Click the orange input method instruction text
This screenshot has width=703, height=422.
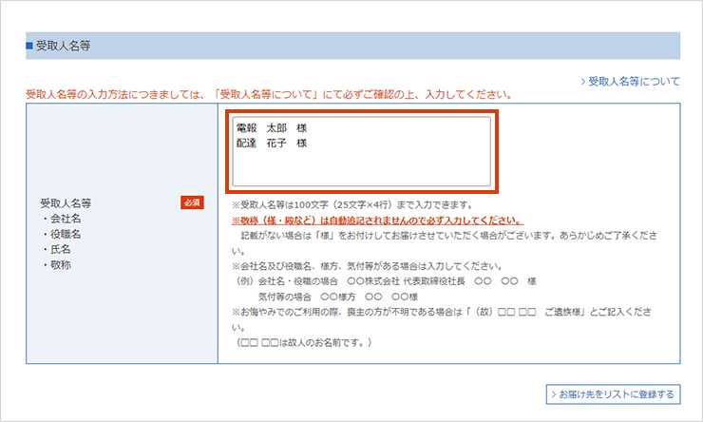tap(269, 95)
